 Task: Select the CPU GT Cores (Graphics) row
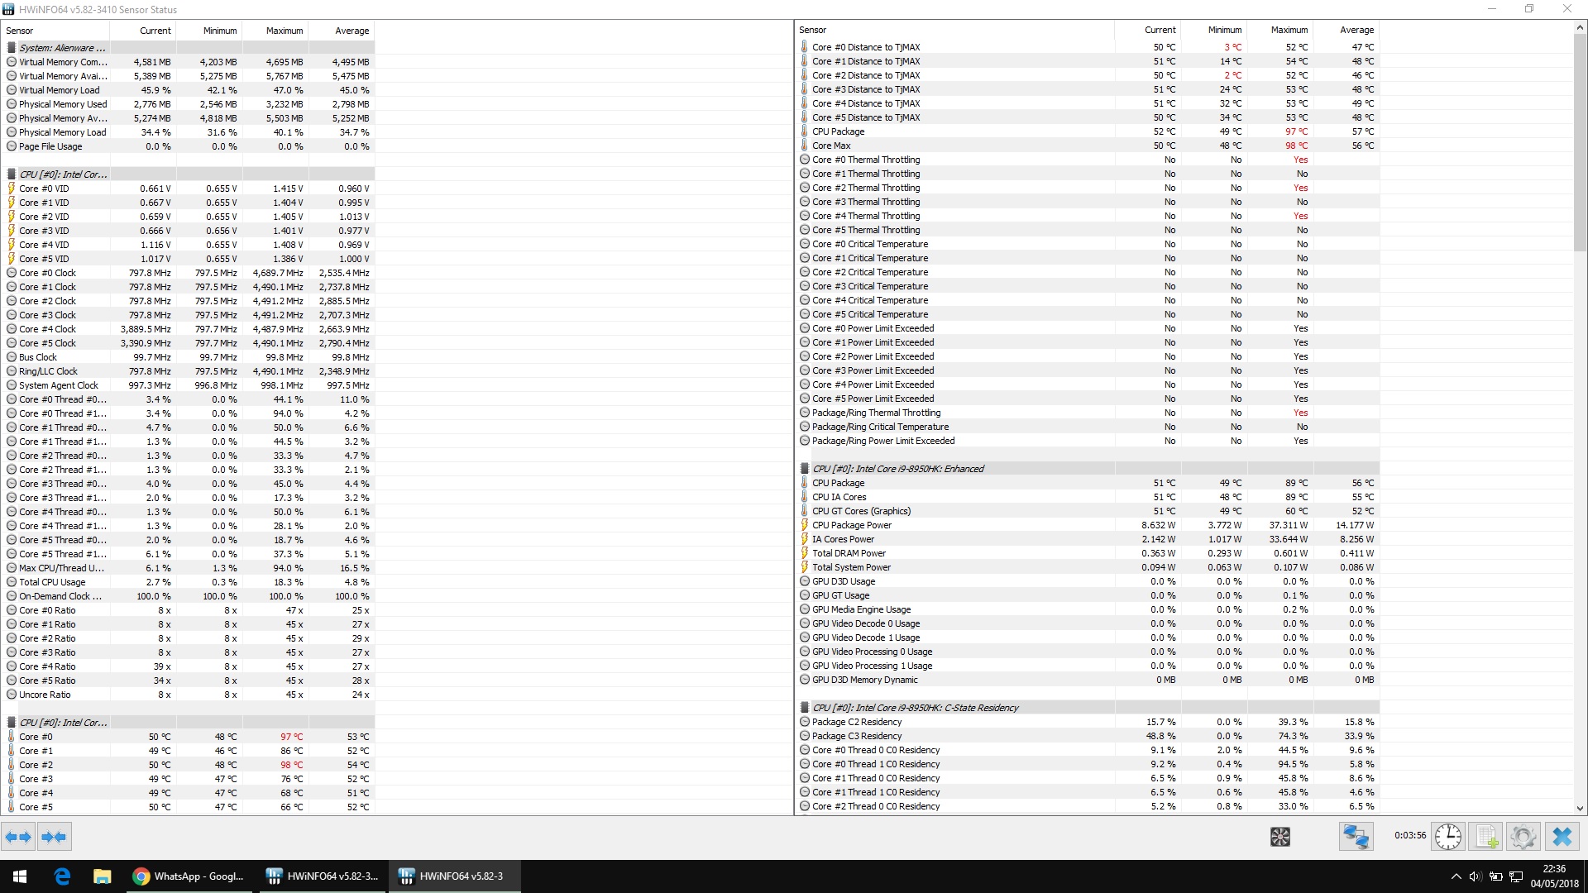1088,511
